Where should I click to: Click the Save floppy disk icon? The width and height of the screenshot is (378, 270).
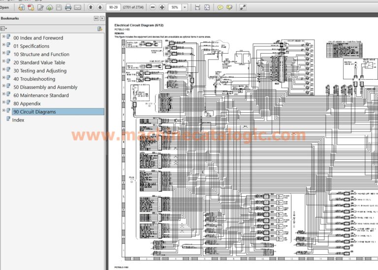click(x=59, y=7)
